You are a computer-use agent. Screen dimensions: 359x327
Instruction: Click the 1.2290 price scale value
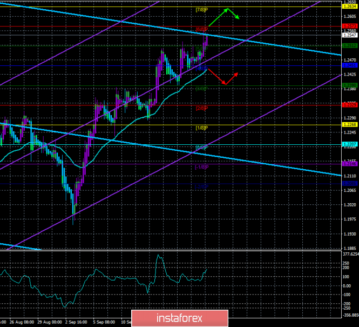(350, 118)
